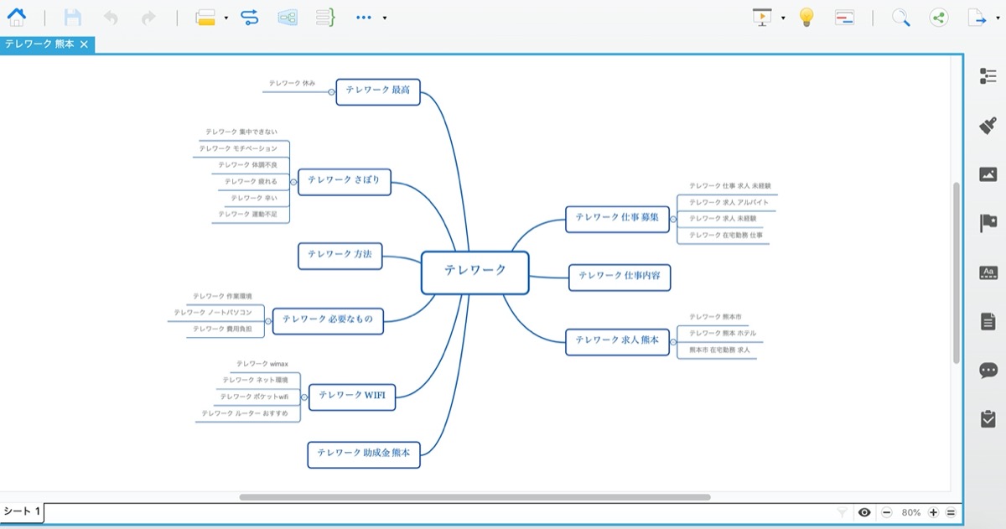Image resolution: width=1006 pixels, height=529 pixels.
Task: Go to the Home screen icon
Action: (x=17, y=17)
